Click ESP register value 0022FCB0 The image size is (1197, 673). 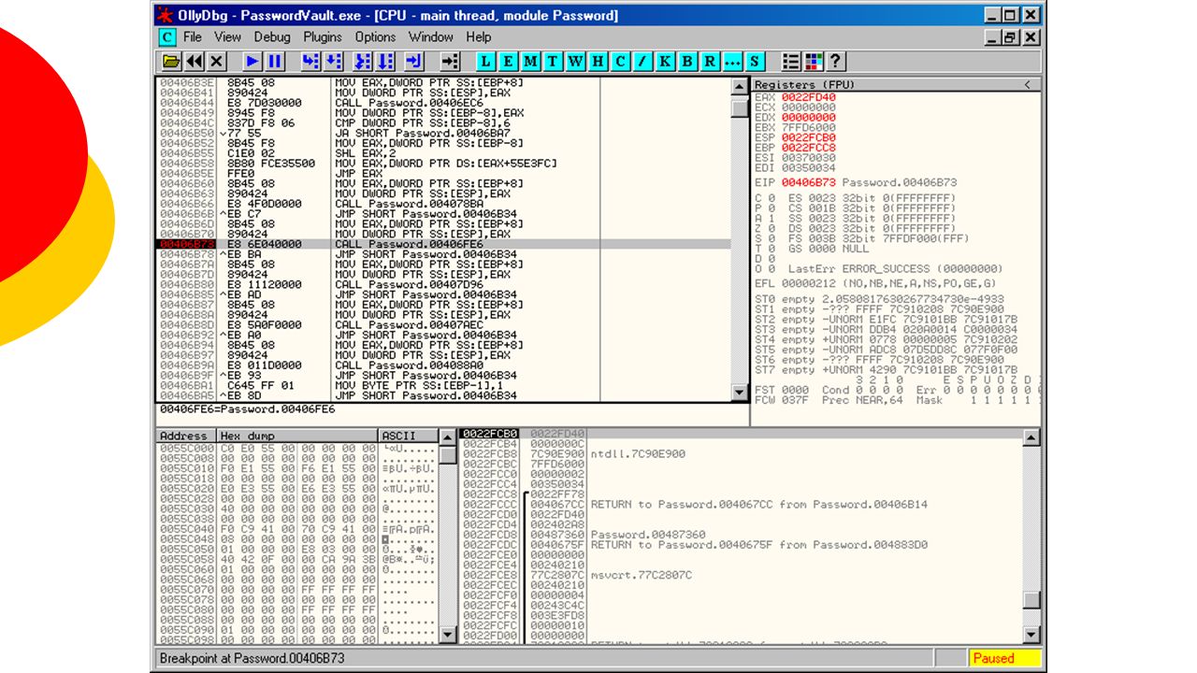click(809, 137)
